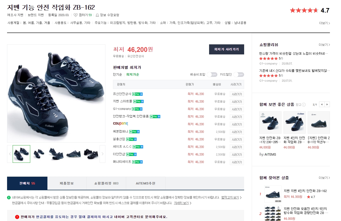Viewport: 341px width, 221px height.
Task: Open the Coupang seller logo
Action: [x=120, y=124]
